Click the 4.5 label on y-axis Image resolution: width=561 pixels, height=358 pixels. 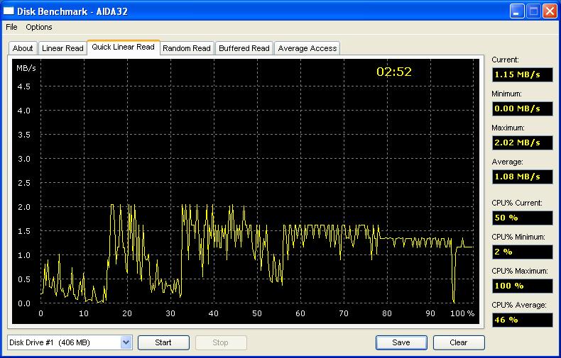click(24, 86)
